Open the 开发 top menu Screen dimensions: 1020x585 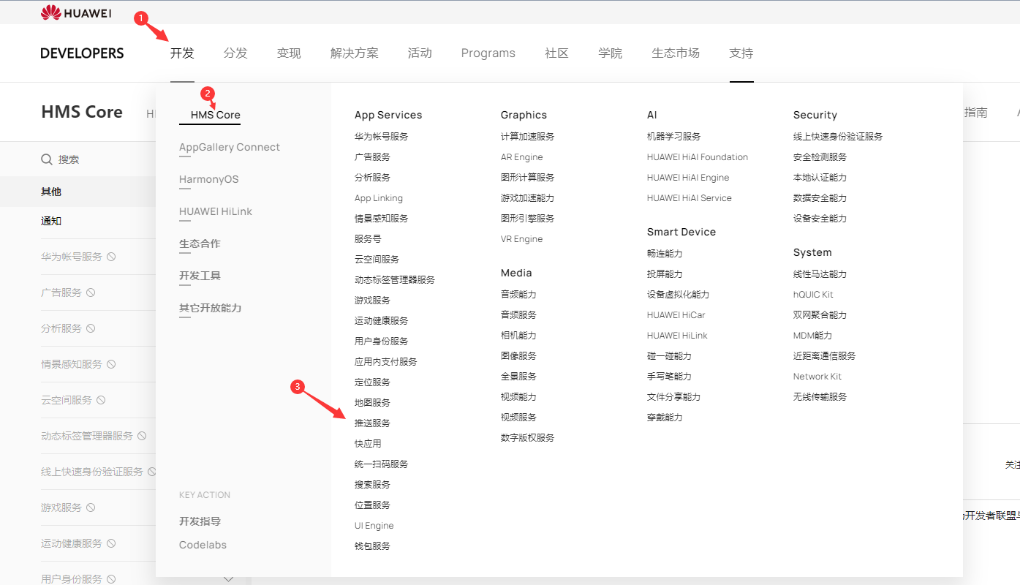(x=182, y=53)
